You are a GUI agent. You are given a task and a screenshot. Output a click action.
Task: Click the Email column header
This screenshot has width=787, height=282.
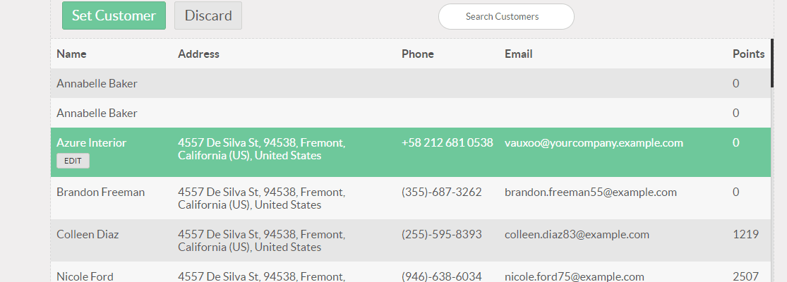pos(518,54)
